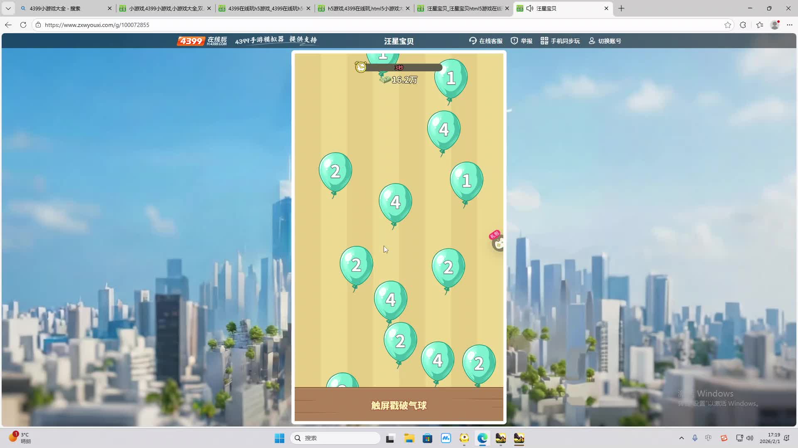Click switch account (切换账号) link
Screen dimensions: 798x448
click(605, 41)
